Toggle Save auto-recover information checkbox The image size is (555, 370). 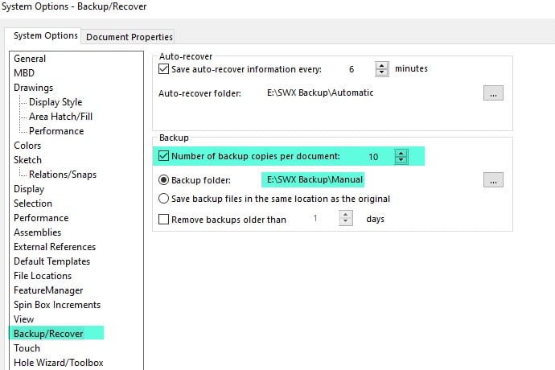(163, 68)
